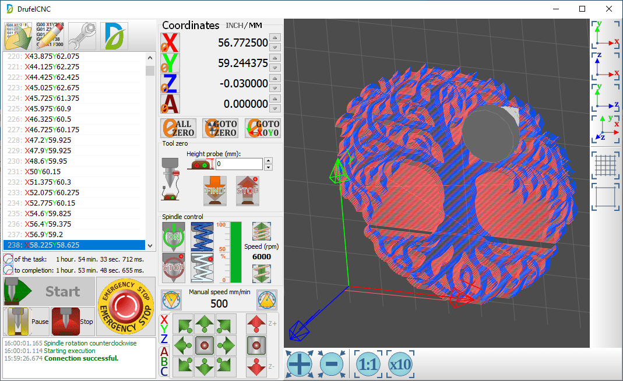This screenshot has width=623, height=381.
Task: Switch view to YZ plane
Action: click(606, 97)
